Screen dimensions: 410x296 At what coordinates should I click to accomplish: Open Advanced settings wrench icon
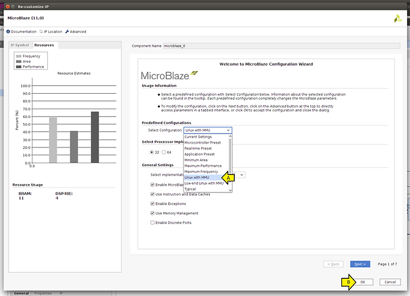(x=67, y=32)
